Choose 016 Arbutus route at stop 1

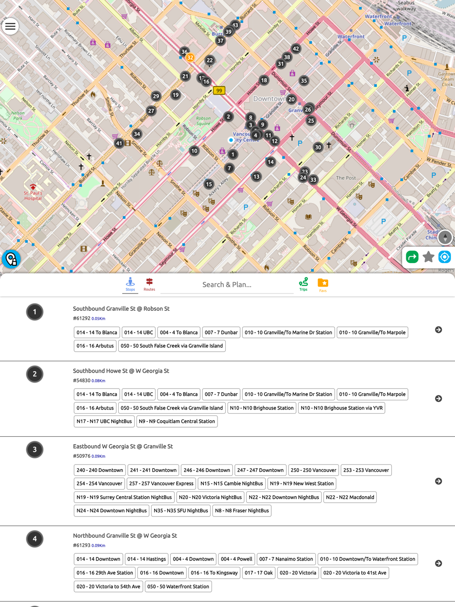95,346
